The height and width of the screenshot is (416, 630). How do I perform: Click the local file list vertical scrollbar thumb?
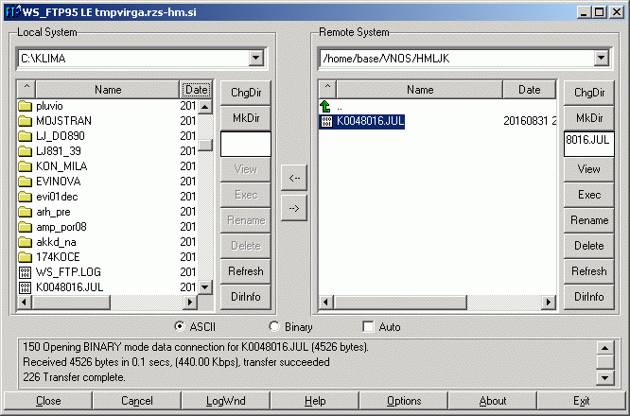pyautogui.click(x=205, y=146)
